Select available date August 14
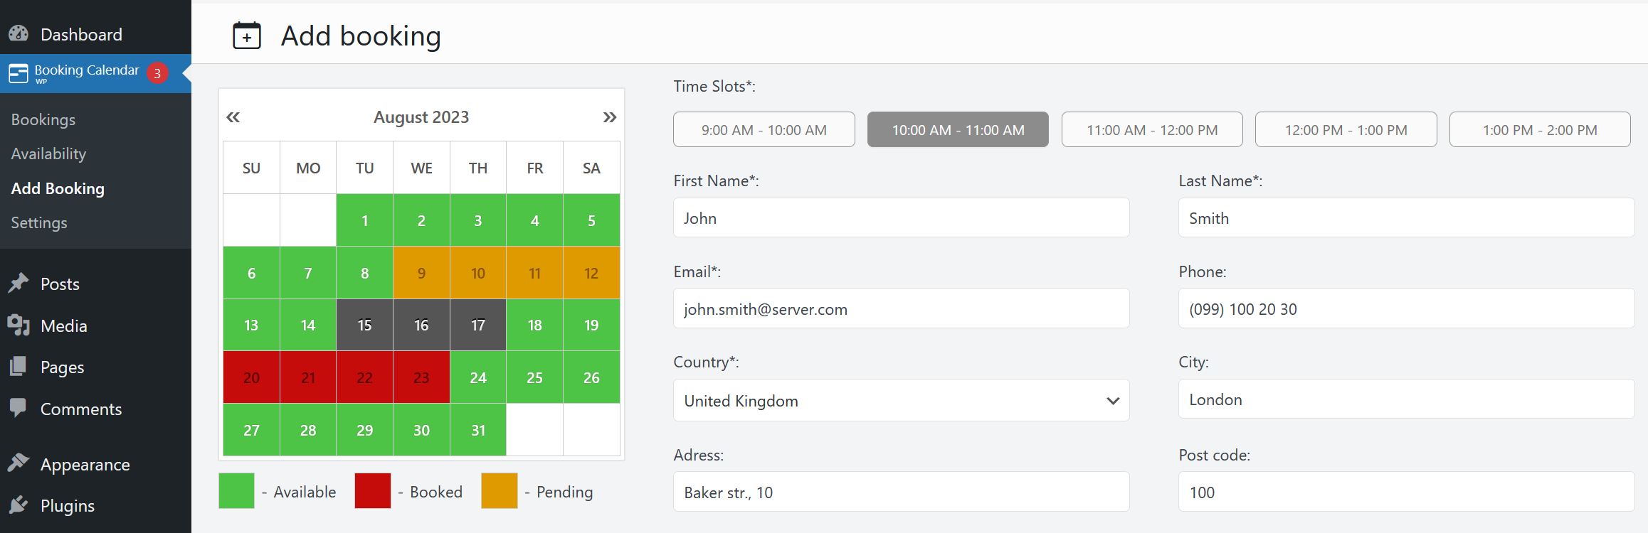1648x533 pixels. pyautogui.click(x=308, y=325)
